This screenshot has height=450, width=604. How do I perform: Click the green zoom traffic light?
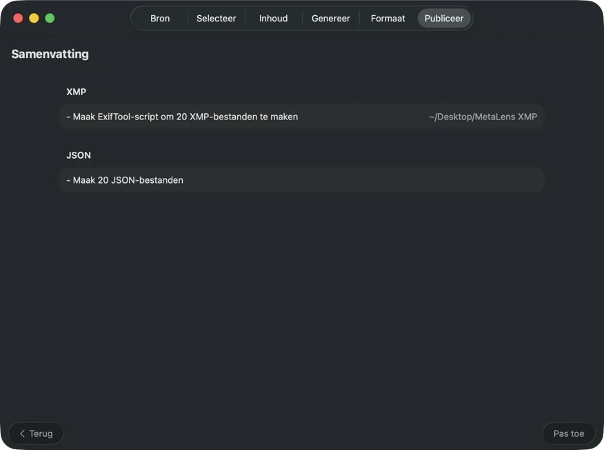48,19
